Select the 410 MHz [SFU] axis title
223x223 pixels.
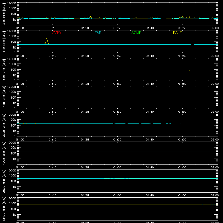click(4, 42)
